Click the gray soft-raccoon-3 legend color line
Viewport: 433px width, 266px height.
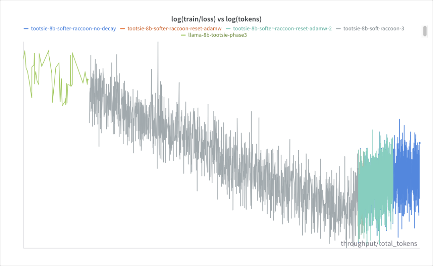(338, 29)
